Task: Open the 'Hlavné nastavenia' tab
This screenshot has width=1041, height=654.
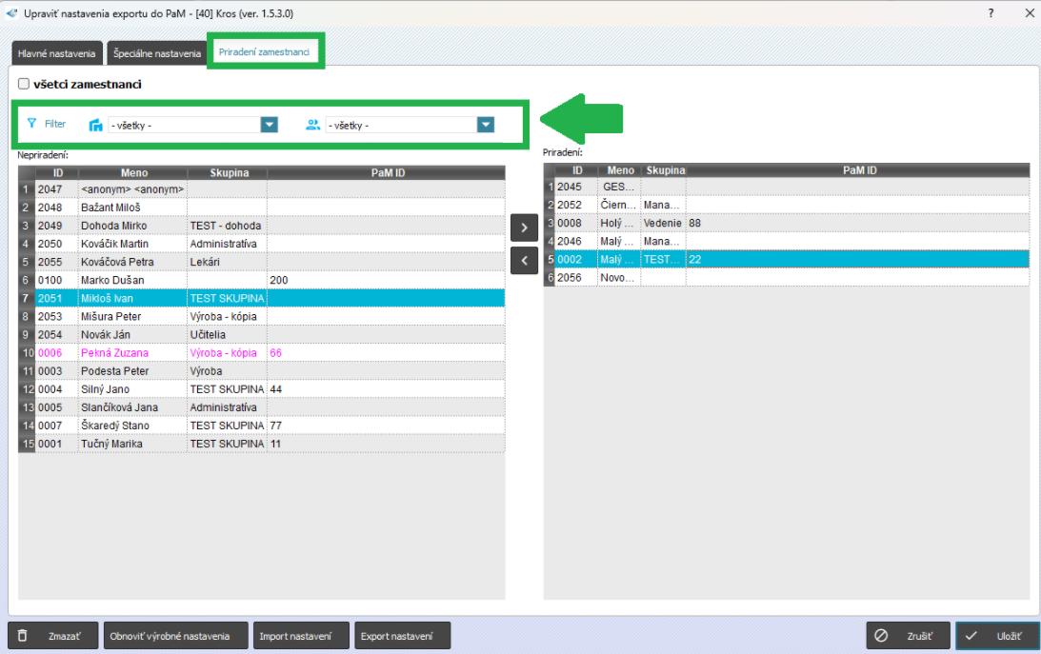Action: 54,54
